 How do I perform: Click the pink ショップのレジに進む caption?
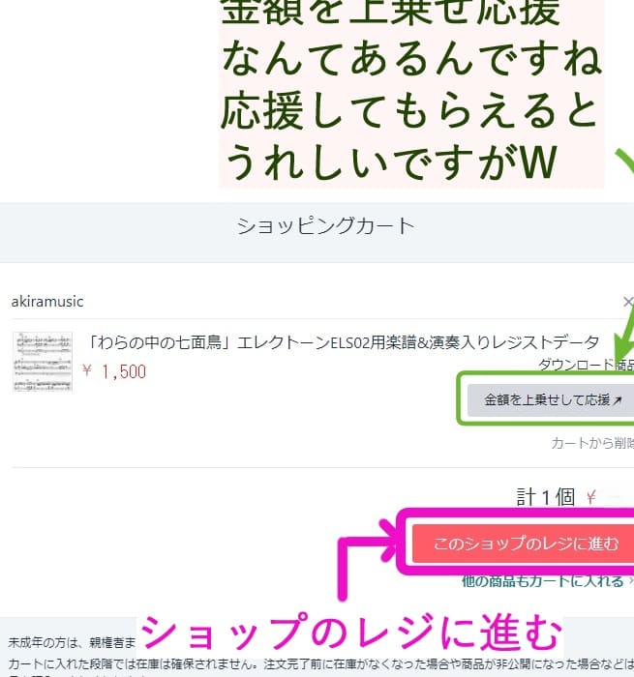[351, 632]
